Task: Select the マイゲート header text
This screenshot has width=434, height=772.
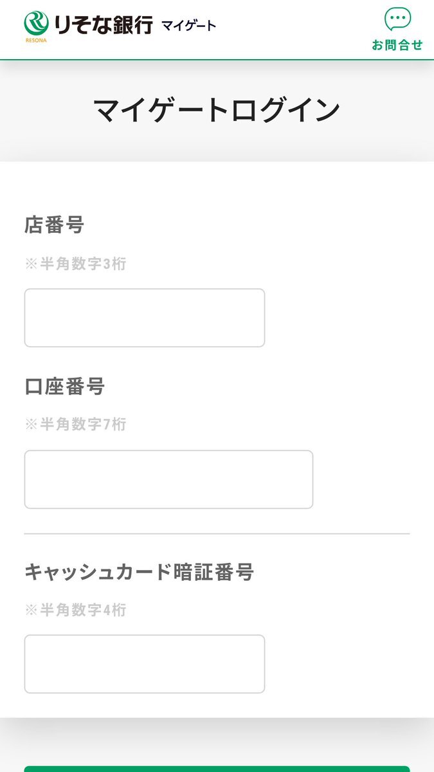Action: pos(188,26)
